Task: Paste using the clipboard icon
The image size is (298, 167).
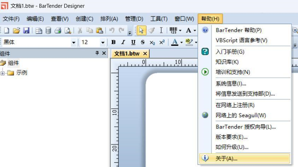Action: coord(99,31)
